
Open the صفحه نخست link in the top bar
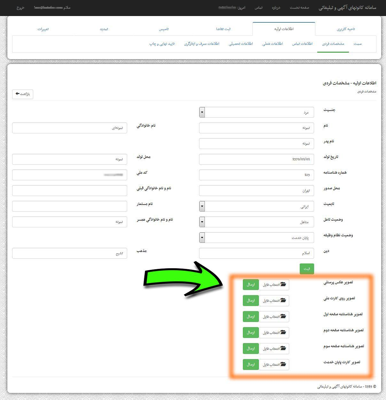pos(299,7)
